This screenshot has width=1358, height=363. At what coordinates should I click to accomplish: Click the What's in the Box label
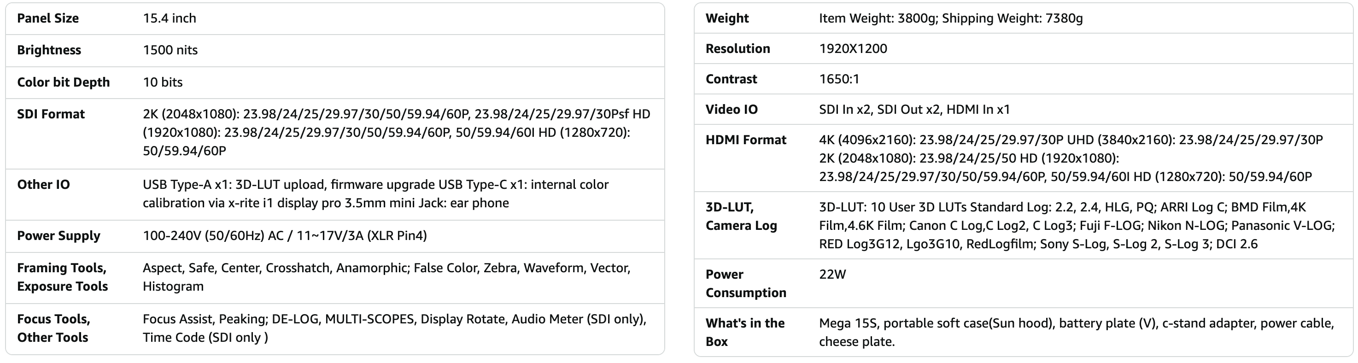coord(745,333)
